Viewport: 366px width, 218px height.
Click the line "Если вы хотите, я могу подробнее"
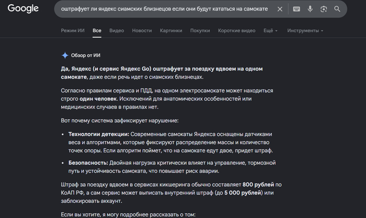[x=128, y=214]
